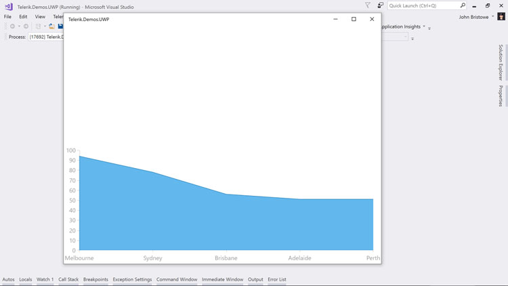
Task: Switch to the Watch 1 tab
Action: pyautogui.click(x=45, y=279)
